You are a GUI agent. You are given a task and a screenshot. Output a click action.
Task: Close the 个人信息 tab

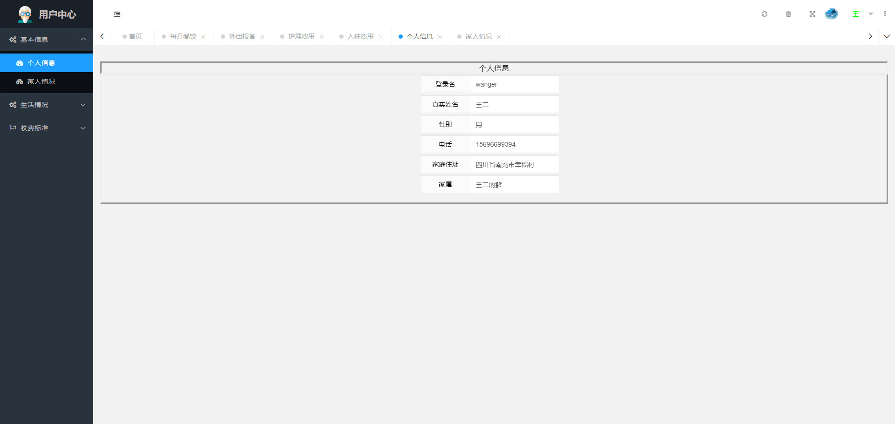click(x=440, y=37)
